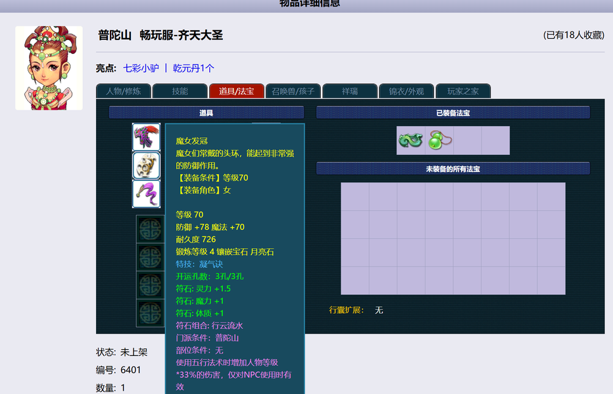Click the 耐久度 726 line
This screenshot has width=613, height=394.
tap(196, 240)
